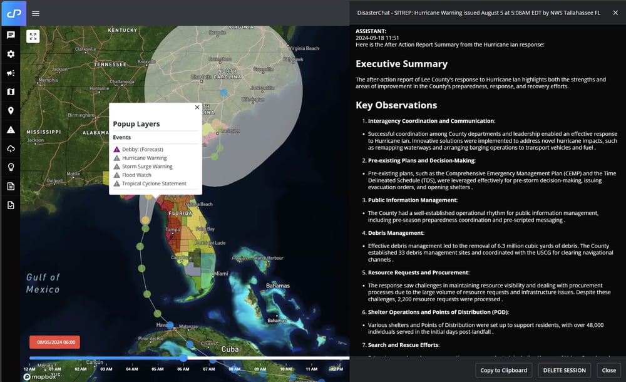Select the location pin icon
Image resolution: width=626 pixels, height=382 pixels.
point(11,111)
